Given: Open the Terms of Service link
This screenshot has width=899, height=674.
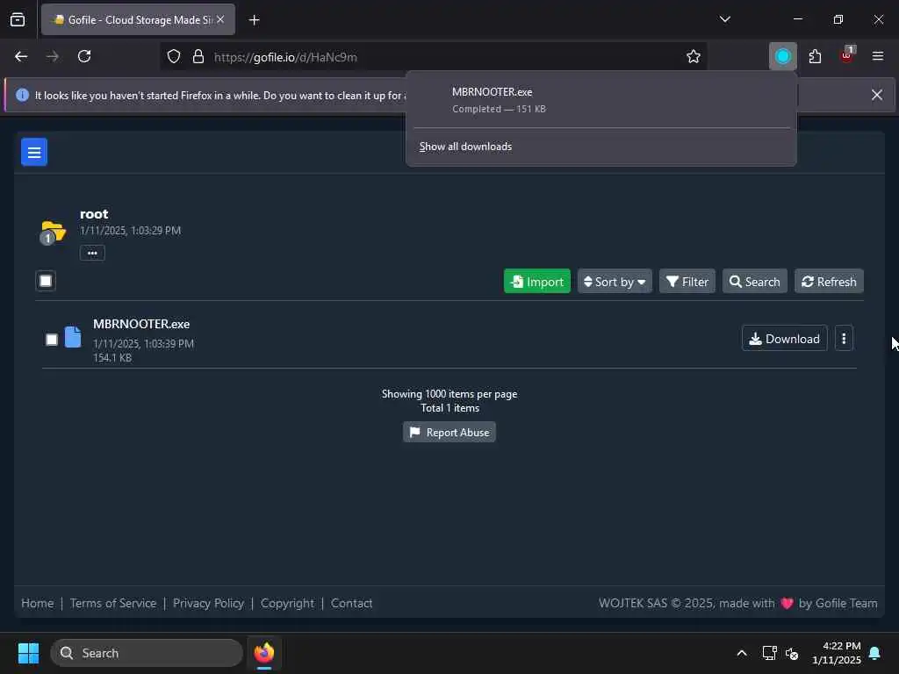Looking at the screenshot, I should (x=113, y=603).
